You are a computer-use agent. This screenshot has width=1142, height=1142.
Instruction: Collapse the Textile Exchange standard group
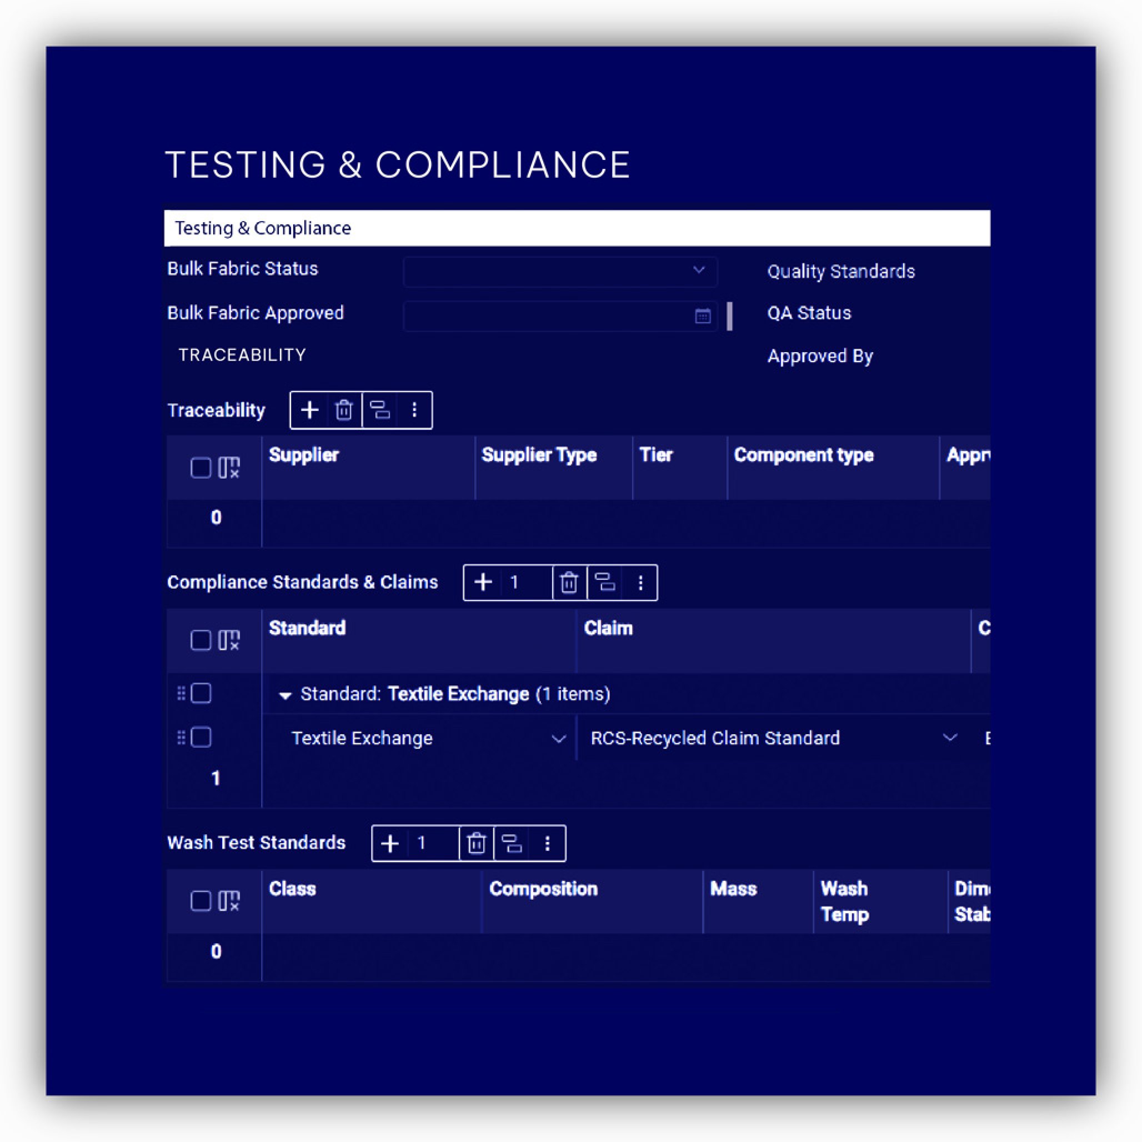pos(286,694)
